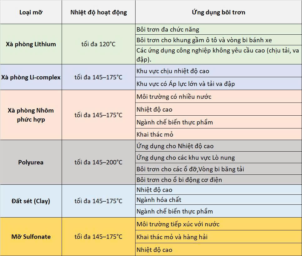The image size is (302, 256).
Task: Select the "tối đa 145–200°C" temperature cell
Action: [x=99, y=162]
